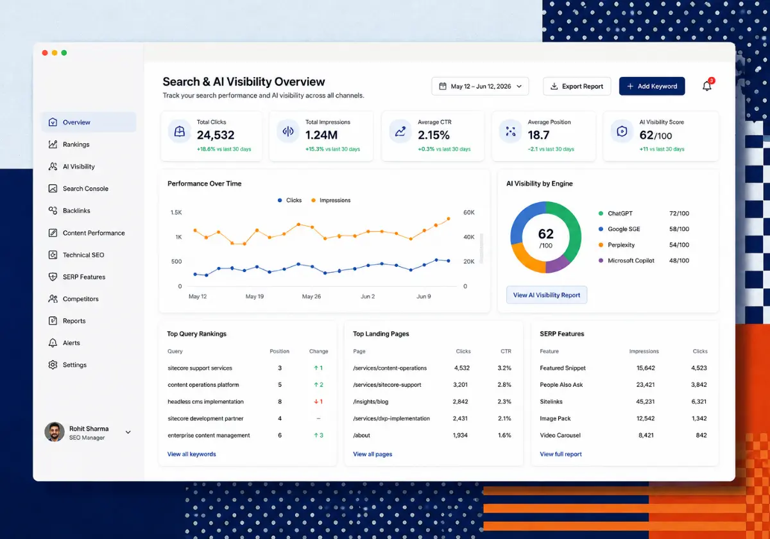
Task: Click the Settings gear icon
Action: tap(53, 364)
